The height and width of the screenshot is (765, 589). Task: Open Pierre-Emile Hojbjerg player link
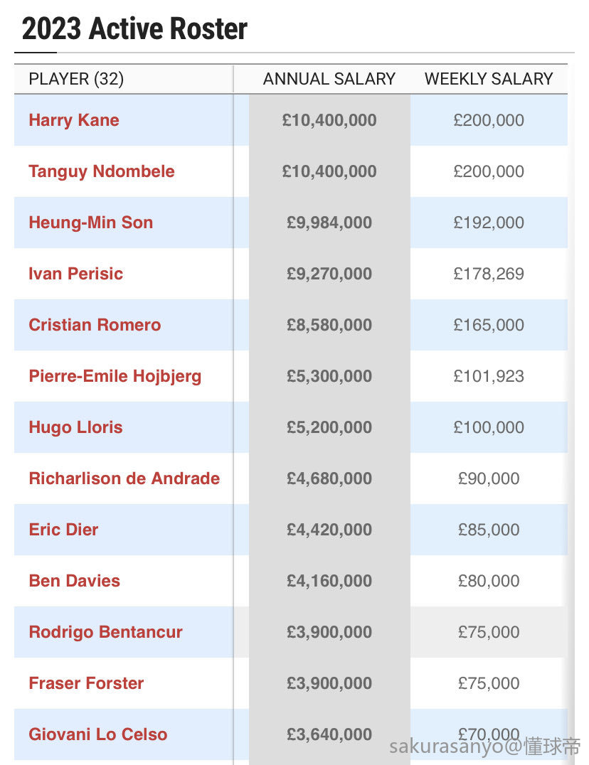(x=115, y=376)
